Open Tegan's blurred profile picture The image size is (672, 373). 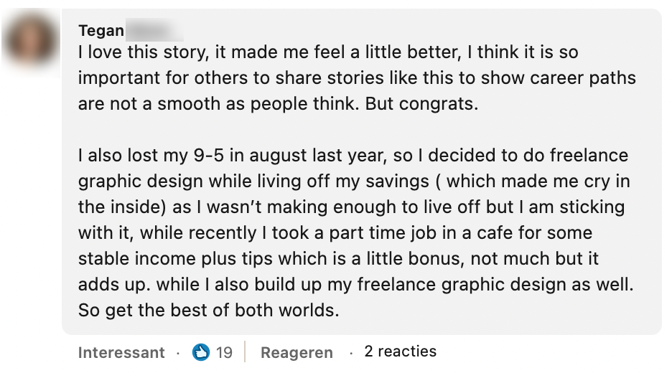tap(32, 43)
